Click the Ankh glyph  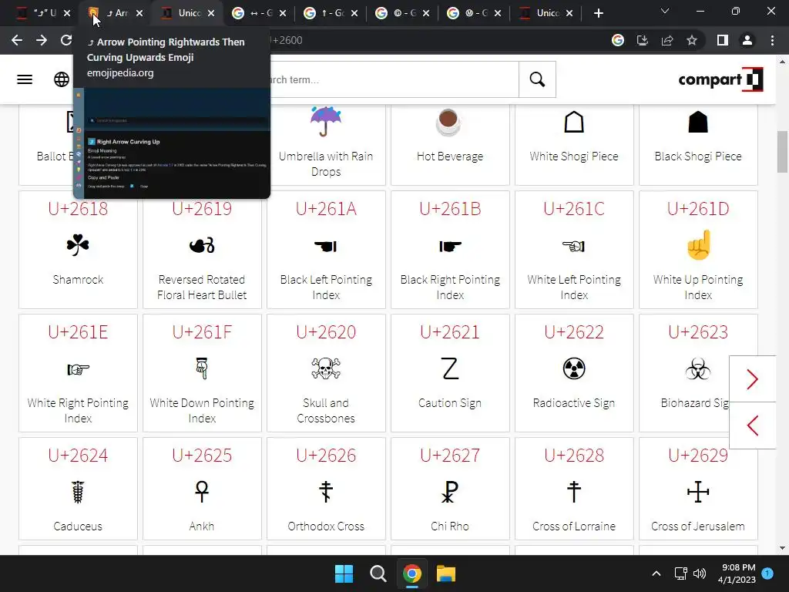coord(202,492)
